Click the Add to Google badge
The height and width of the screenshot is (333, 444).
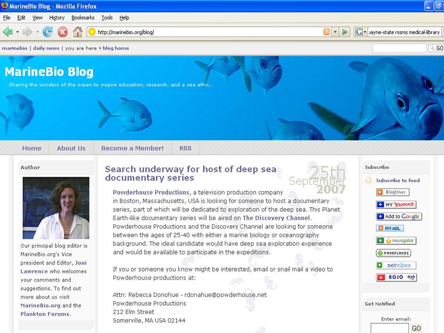point(399,216)
